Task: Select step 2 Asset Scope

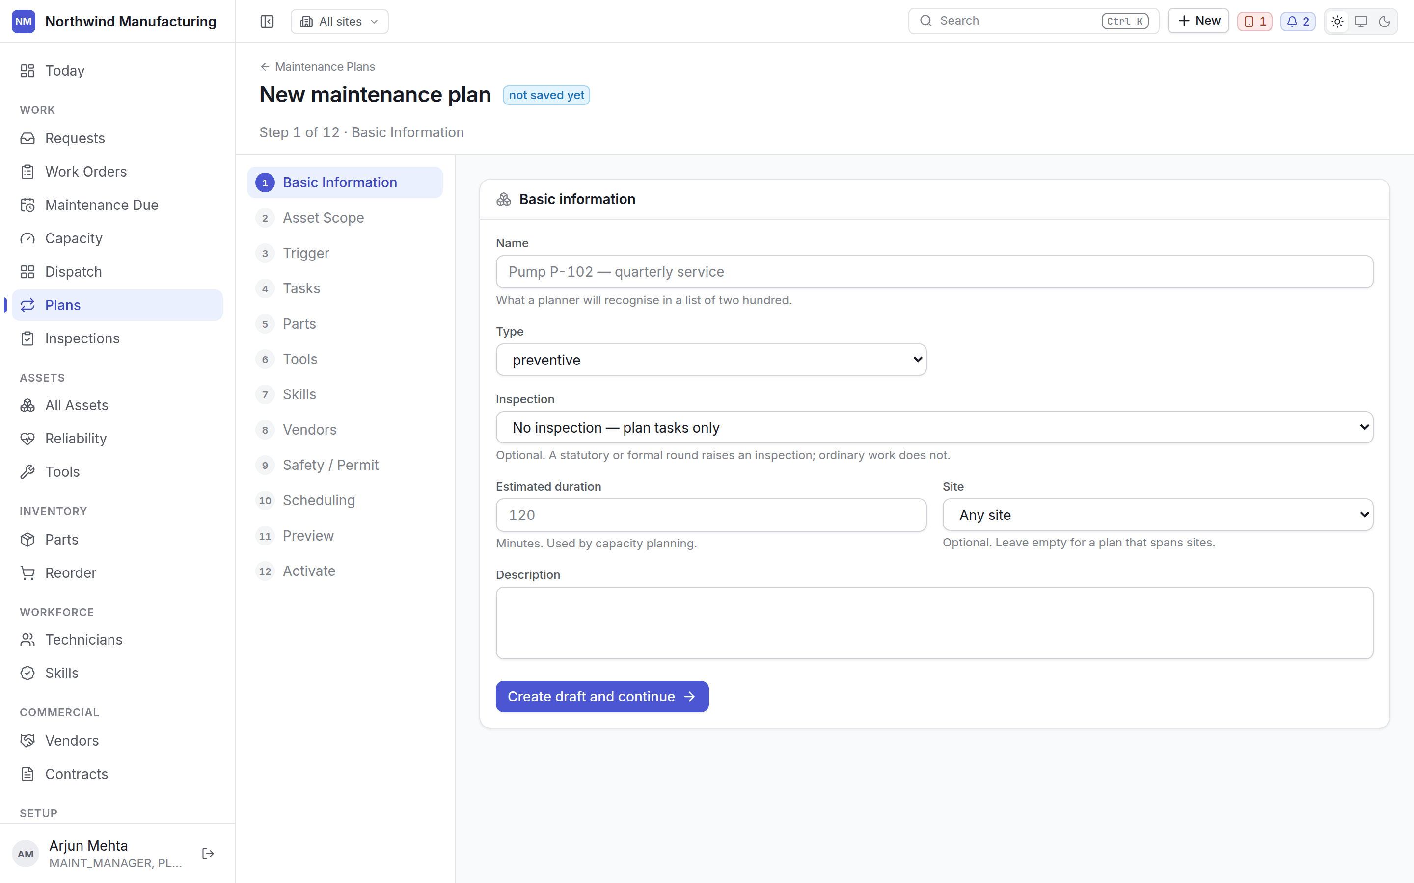Action: (345, 218)
